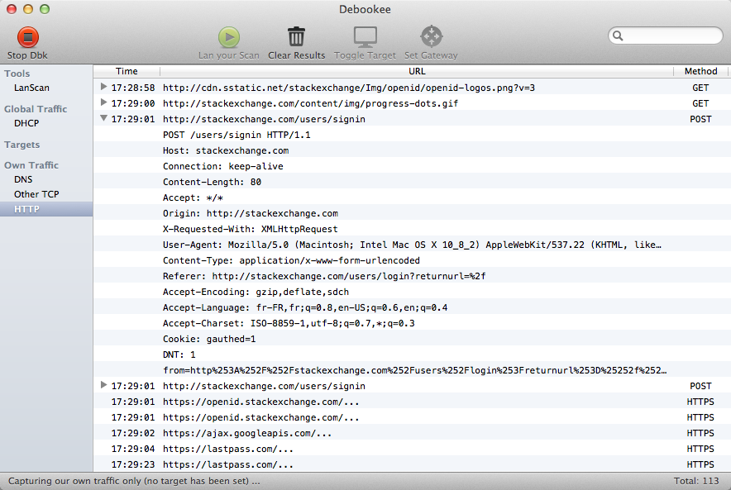Expand the 17:28:58 openid-logos.png request

point(103,87)
